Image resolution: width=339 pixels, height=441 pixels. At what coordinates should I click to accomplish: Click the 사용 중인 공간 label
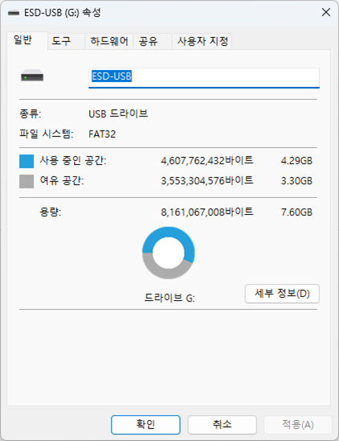pos(73,161)
